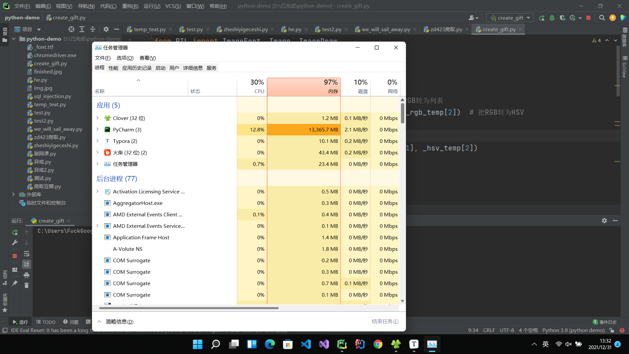Toggle scroll to end in the Run console

click(x=27, y=264)
